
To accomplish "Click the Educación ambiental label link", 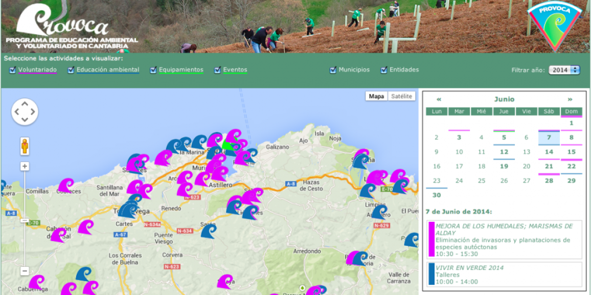I will (108, 70).
